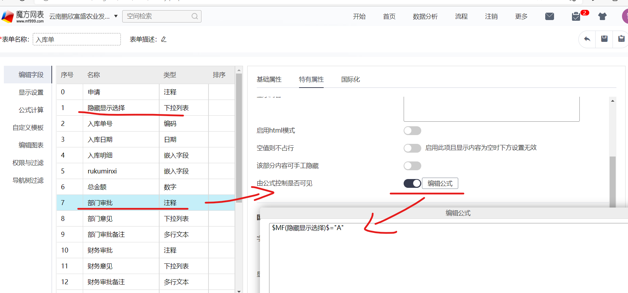Click the formula text area
This screenshot has width=628, height=293.
449,258
